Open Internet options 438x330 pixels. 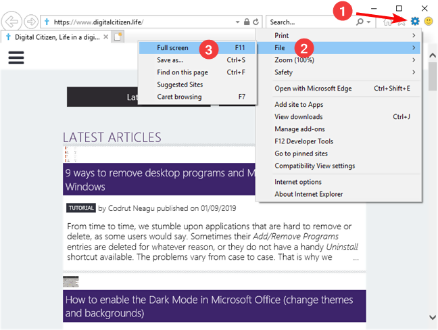point(338,182)
